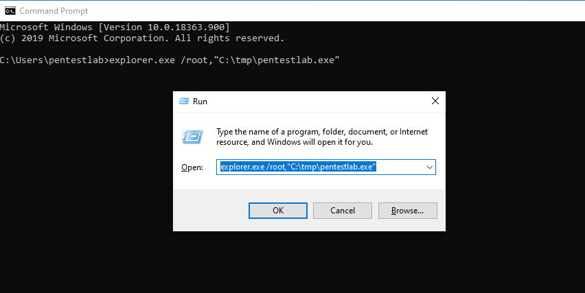This screenshot has width=585, height=293.
Task: Click the Microsoft Corporation copyright line
Action: (x=142, y=38)
